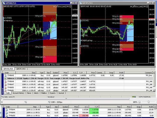The width and height of the screenshot is (157, 118).
Task: Click history order icon for 7745649
Action: [7, 112]
